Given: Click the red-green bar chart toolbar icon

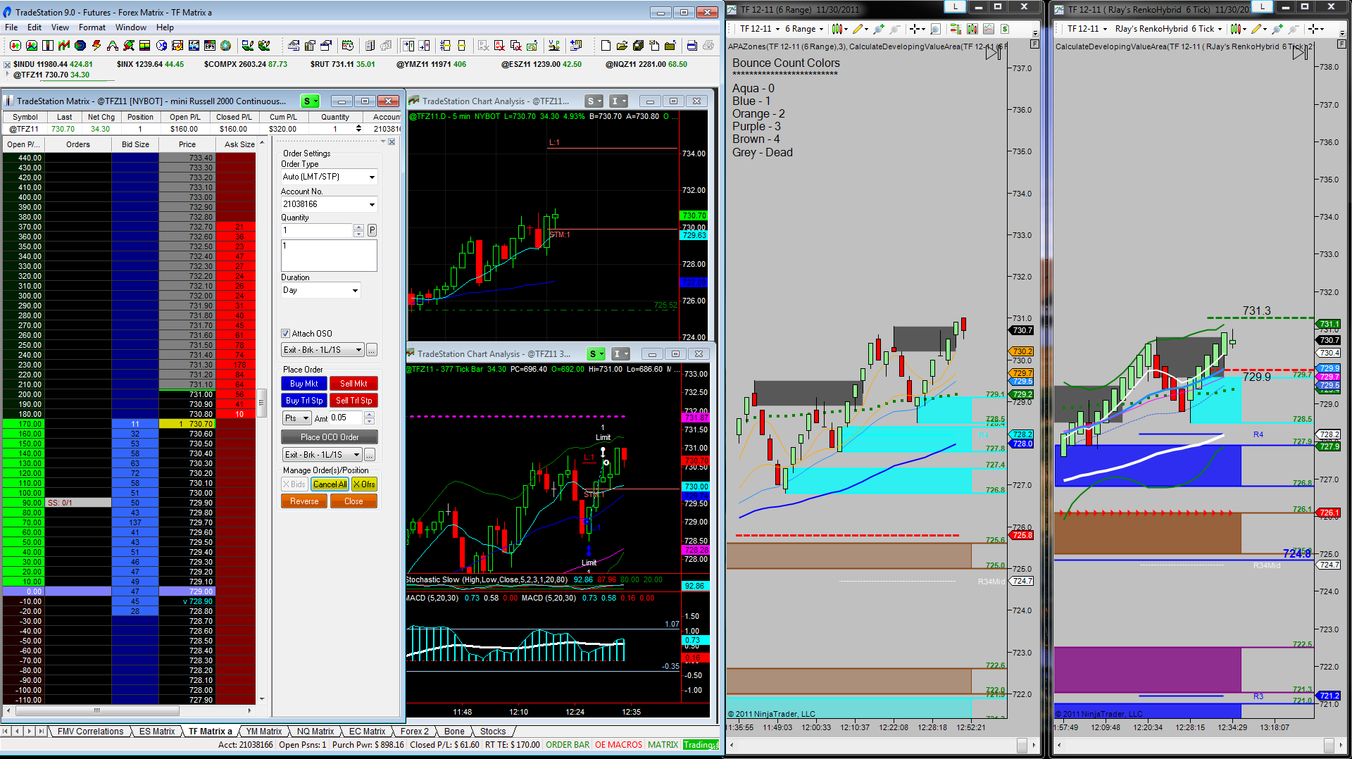Looking at the screenshot, I should click(64, 46).
